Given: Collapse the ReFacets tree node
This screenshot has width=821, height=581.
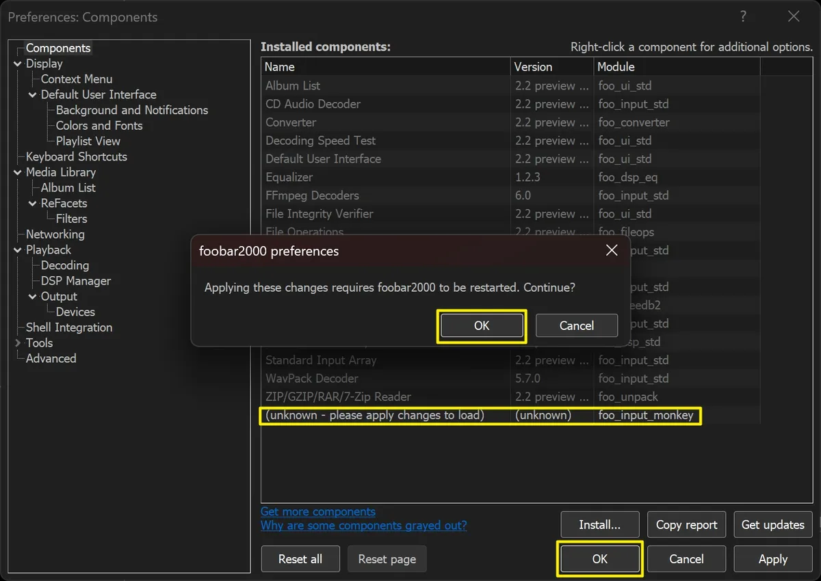Looking at the screenshot, I should pyautogui.click(x=33, y=204).
